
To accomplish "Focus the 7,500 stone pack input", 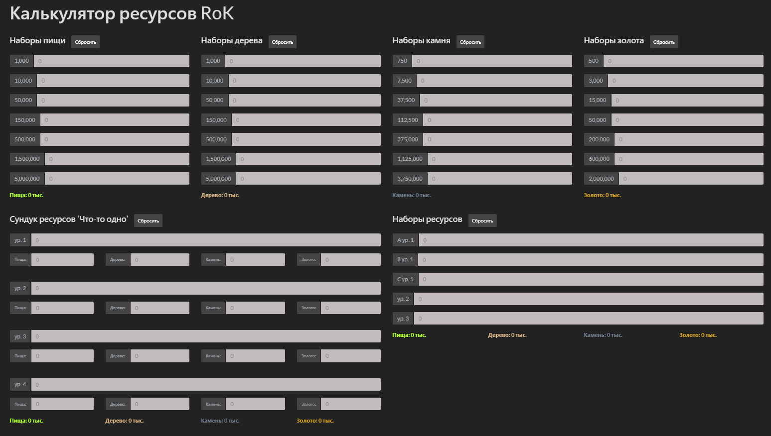I will 494,81.
